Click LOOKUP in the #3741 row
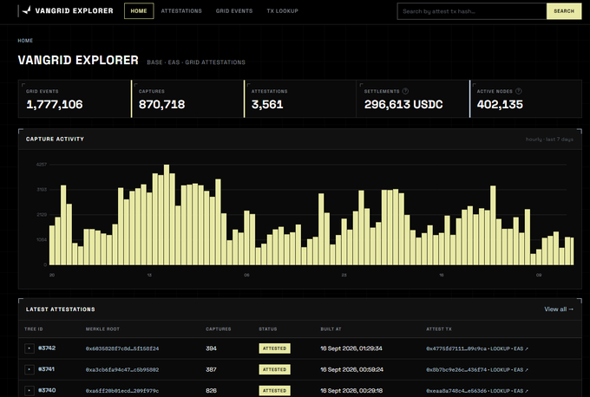The width and height of the screenshot is (590, 397). coord(500,369)
